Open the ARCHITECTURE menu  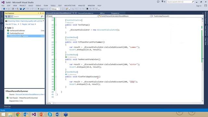pyautogui.click(x=70, y=6)
